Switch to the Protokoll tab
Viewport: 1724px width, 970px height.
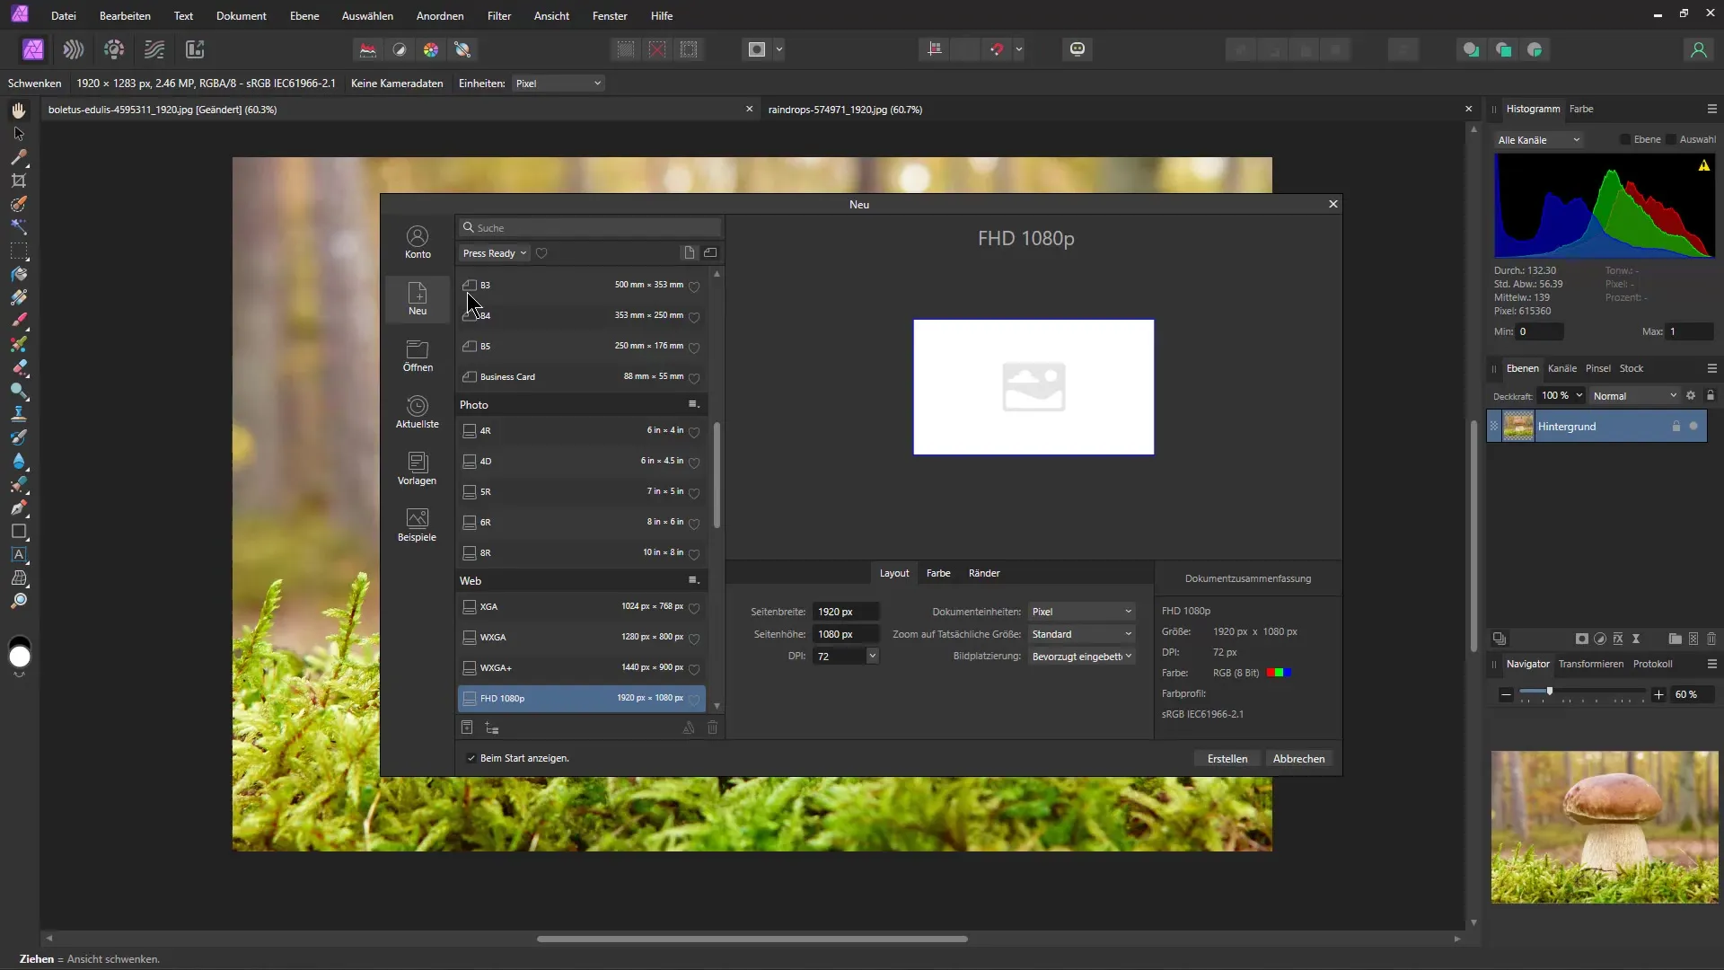tap(1652, 664)
